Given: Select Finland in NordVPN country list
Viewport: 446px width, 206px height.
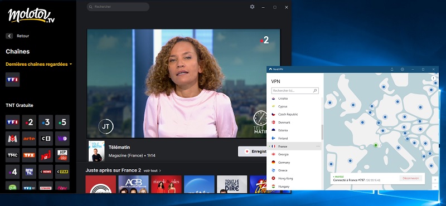Looking at the screenshot, I should pyautogui.click(x=294, y=139).
